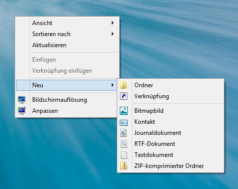Click empty desktop wallpaper to dismiss menu

(x=176, y=42)
